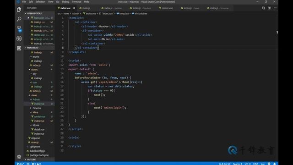This screenshot has height=165, width=293.
Task: Open the Edit menu
Action: tap(31, 2)
